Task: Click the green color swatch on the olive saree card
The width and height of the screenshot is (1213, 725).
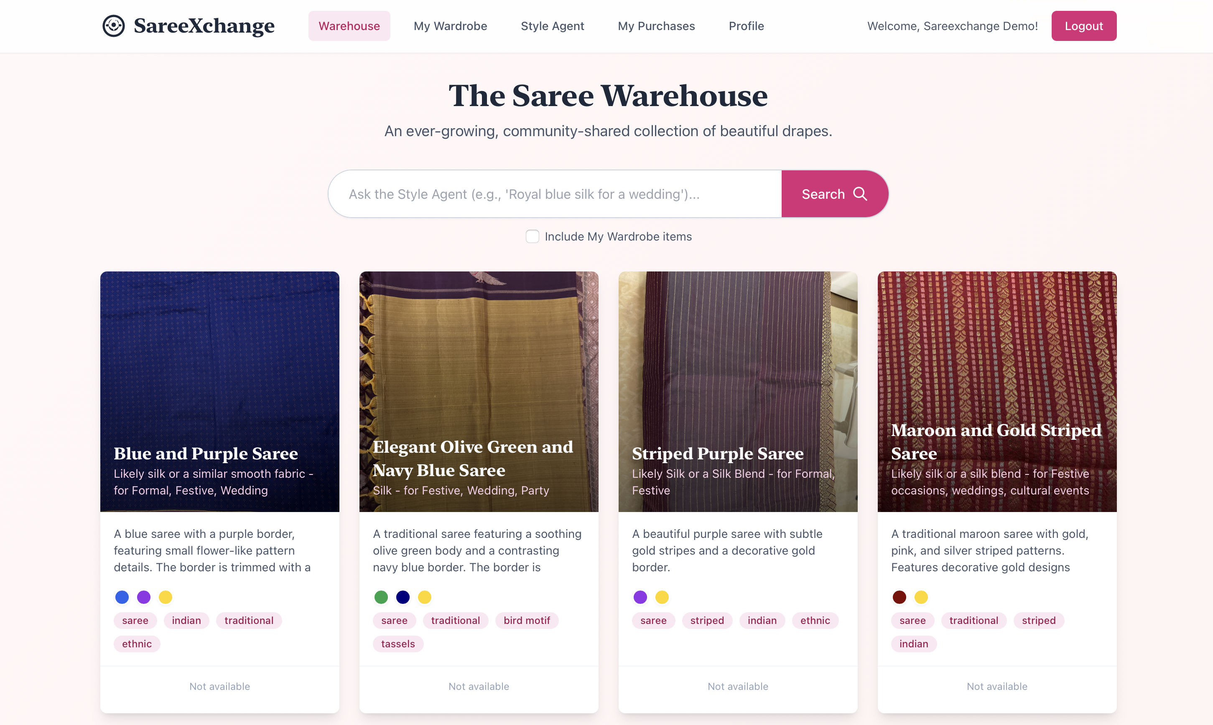Action: point(381,597)
